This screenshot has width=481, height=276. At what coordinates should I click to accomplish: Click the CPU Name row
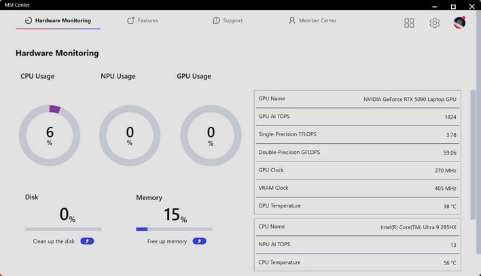click(357, 226)
